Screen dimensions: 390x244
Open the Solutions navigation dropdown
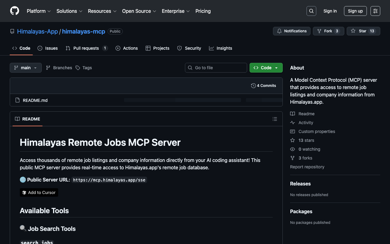click(x=69, y=11)
